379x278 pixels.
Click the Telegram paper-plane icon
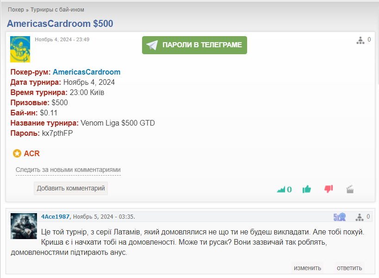[x=152, y=45]
